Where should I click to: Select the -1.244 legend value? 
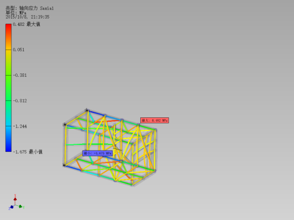pos(20,126)
